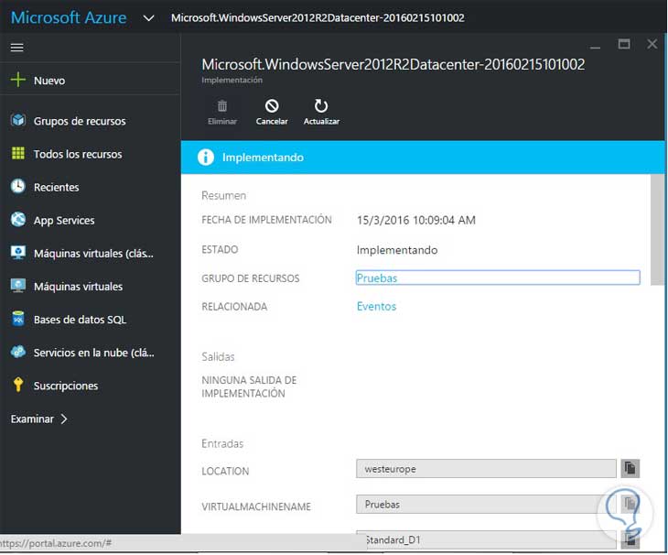The width and height of the screenshot is (668, 555).
Task: Click the green plus Nuevo icon
Action: click(x=18, y=80)
